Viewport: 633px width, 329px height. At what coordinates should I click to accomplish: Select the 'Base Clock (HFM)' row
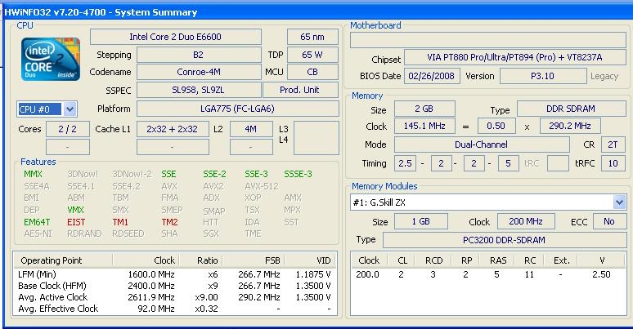[x=175, y=286]
